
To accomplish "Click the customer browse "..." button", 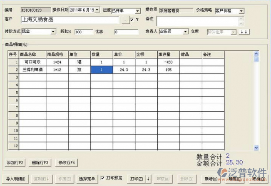I will [125, 20].
